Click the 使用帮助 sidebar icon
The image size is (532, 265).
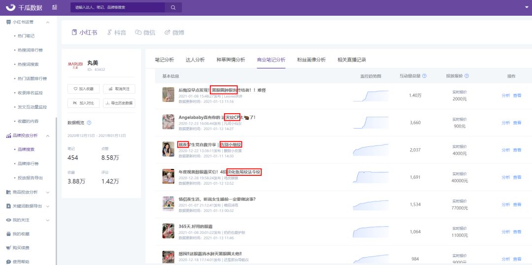click(x=9, y=262)
